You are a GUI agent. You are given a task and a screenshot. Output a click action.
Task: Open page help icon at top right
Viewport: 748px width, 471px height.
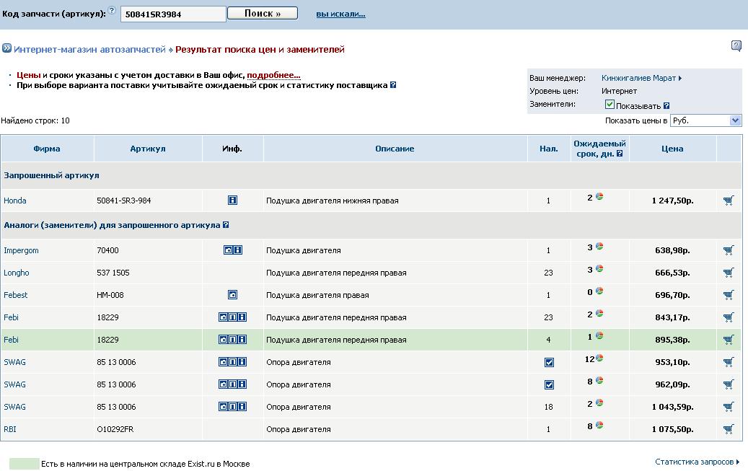(x=736, y=46)
